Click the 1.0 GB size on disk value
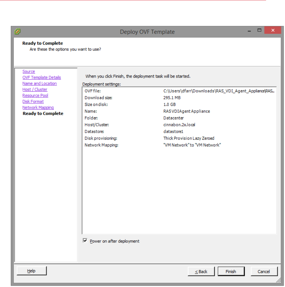 click(x=169, y=104)
